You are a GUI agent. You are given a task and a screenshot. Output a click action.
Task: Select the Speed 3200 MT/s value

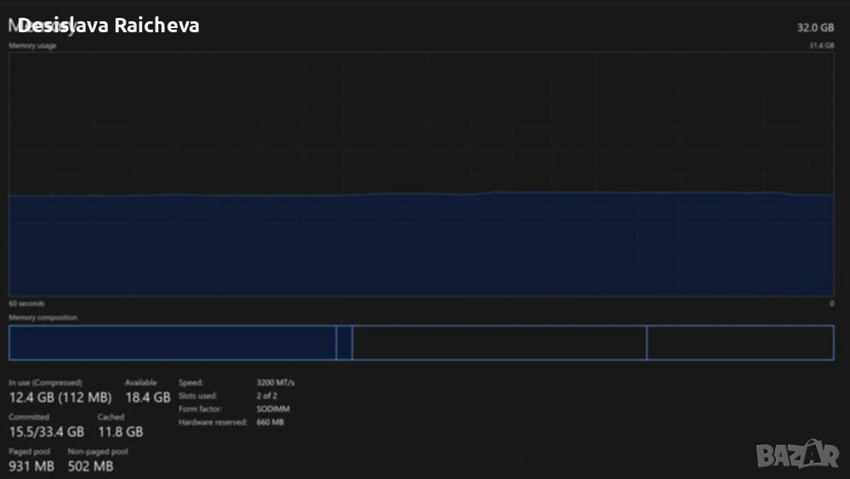[275, 383]
